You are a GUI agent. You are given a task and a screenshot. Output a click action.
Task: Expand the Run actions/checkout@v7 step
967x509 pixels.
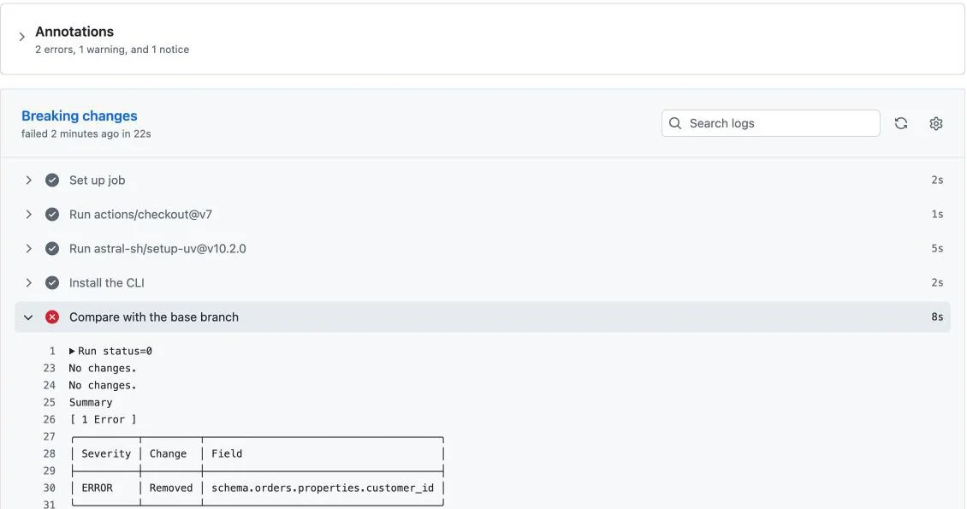[28, 215]
